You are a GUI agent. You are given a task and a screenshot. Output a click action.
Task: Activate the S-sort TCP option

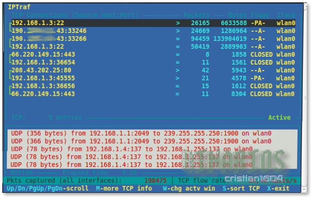(241, 189)
